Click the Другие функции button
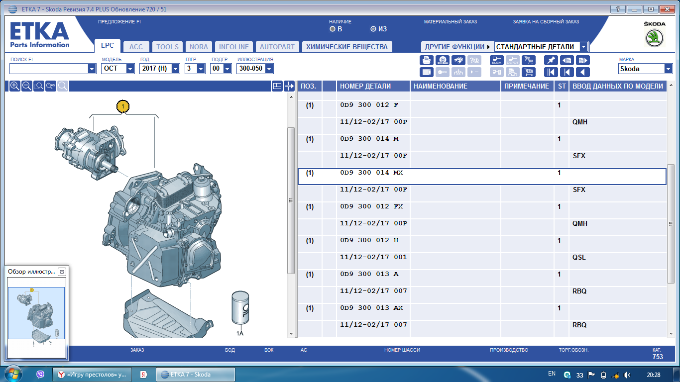 pyautogui.click(x=456, y=47)
